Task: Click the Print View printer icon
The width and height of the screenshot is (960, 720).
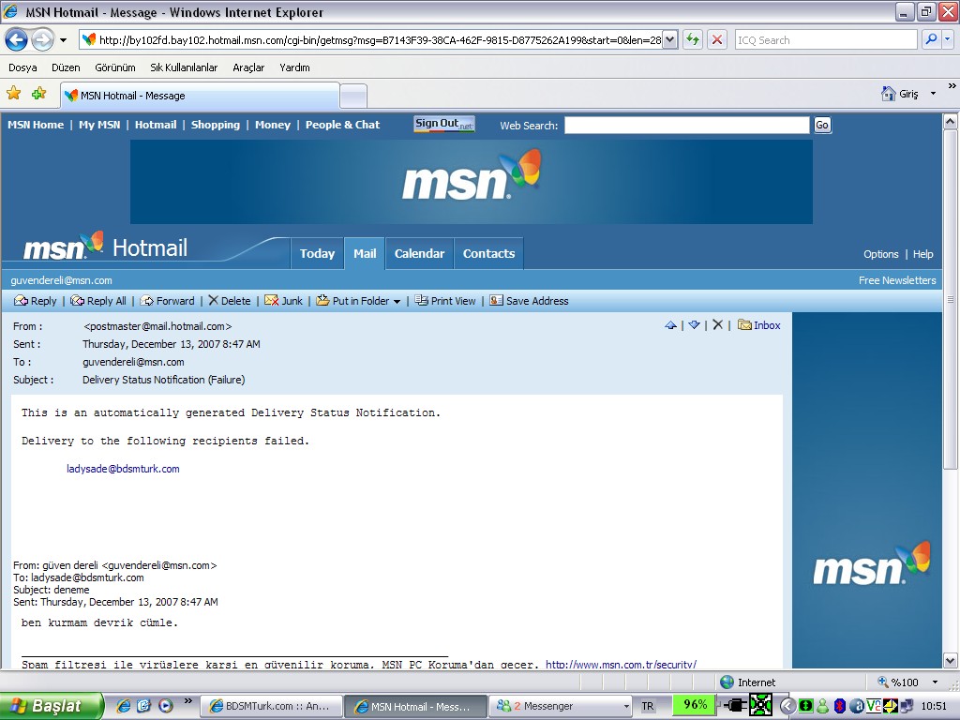Action: pyautogui.click(x=421, y=300)
